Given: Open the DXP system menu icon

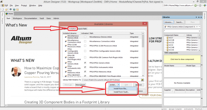Looking at the screenshot, I should [x=3, y=6].
